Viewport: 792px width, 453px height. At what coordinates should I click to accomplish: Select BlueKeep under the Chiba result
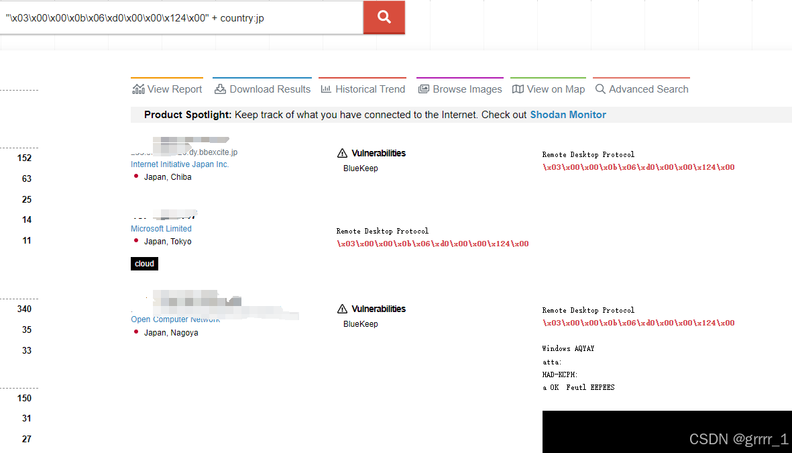pyautogui.click(x=361, y=168)
